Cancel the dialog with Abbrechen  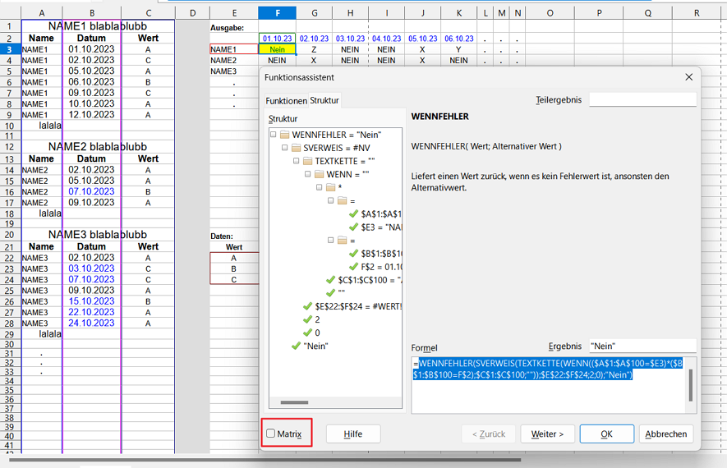pyautogui.click(x=665, y=434)
